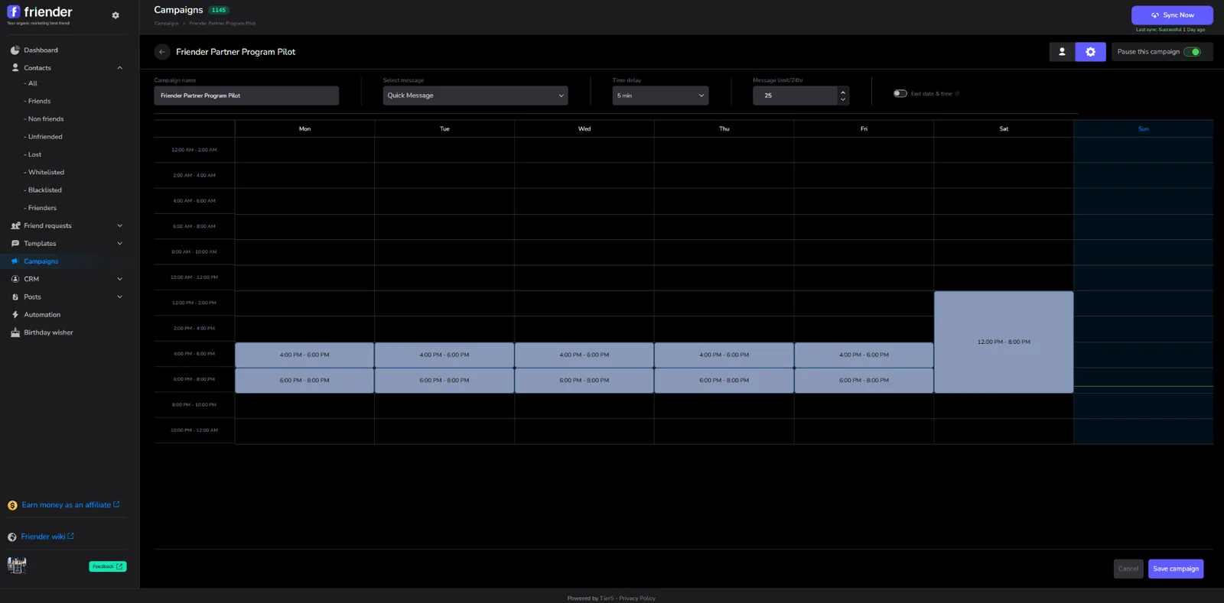
Task: Click the Friend requests people icon
Action: click(15, 226)
